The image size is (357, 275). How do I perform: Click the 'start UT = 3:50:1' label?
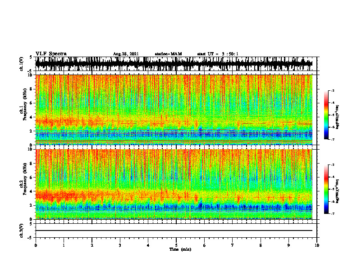218,54
